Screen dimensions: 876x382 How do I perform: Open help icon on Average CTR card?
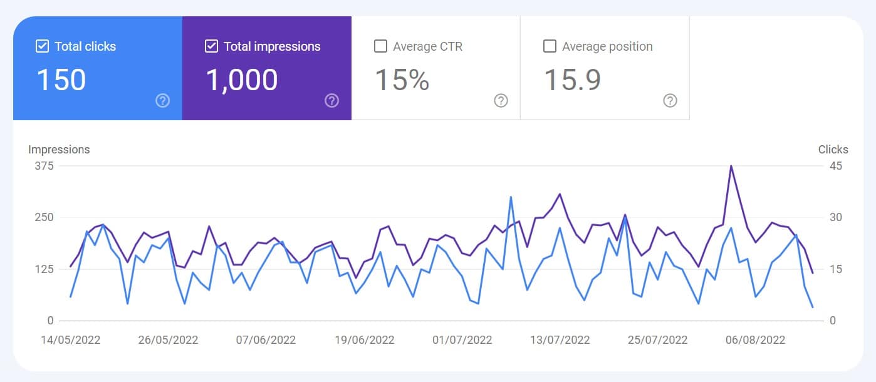501,101
